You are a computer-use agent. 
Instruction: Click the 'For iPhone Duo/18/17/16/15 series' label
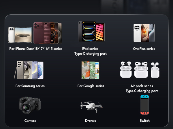(x=36, y=49)
